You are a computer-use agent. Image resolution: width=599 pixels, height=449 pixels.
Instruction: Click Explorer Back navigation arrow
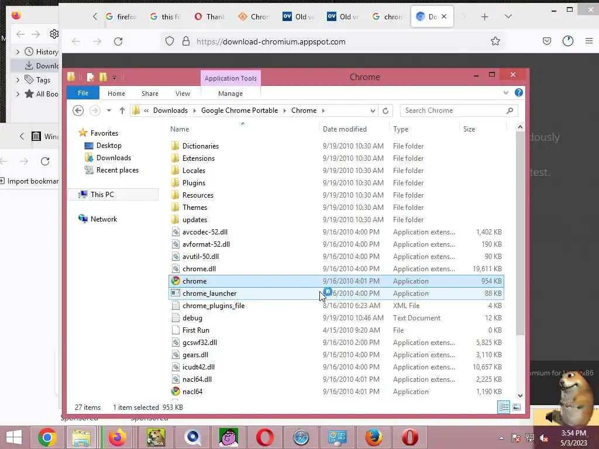tap(78, 110)
